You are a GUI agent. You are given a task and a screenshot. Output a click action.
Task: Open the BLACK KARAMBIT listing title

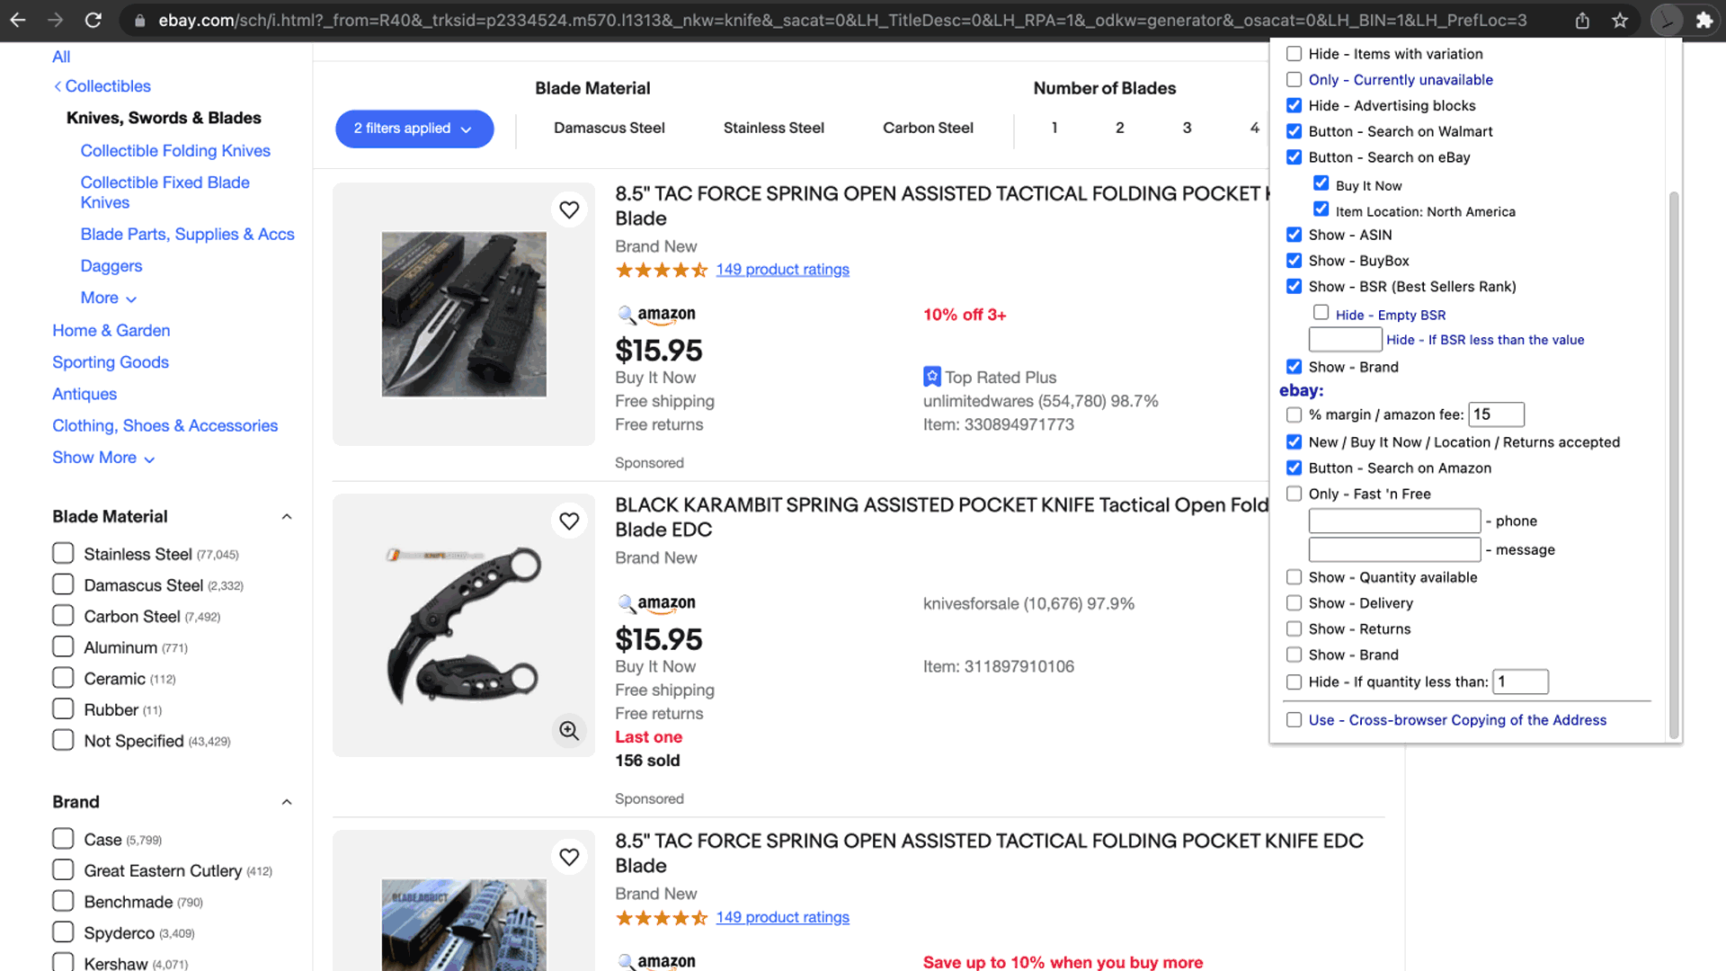pyautogui.click(x=942, y=517)
